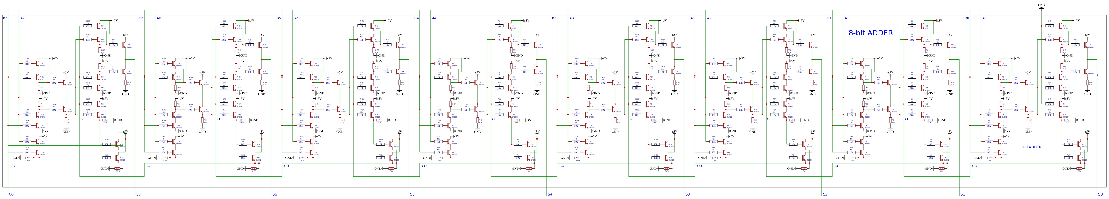
Task: Click the S5 output label
Action: (x=412, y=194)
